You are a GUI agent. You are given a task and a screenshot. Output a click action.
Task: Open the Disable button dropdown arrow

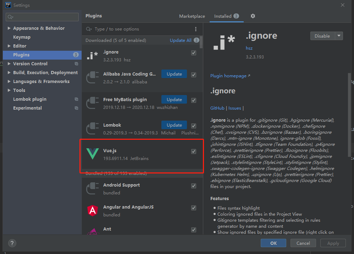tap(339, 36)
